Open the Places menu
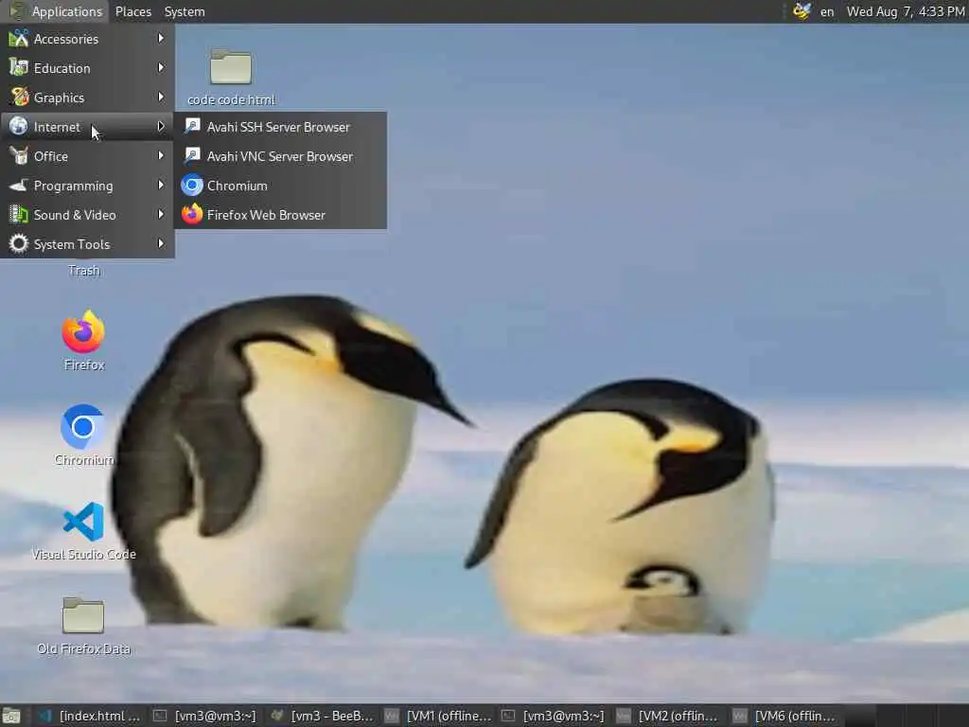969x727 pixels. point(132,11)
